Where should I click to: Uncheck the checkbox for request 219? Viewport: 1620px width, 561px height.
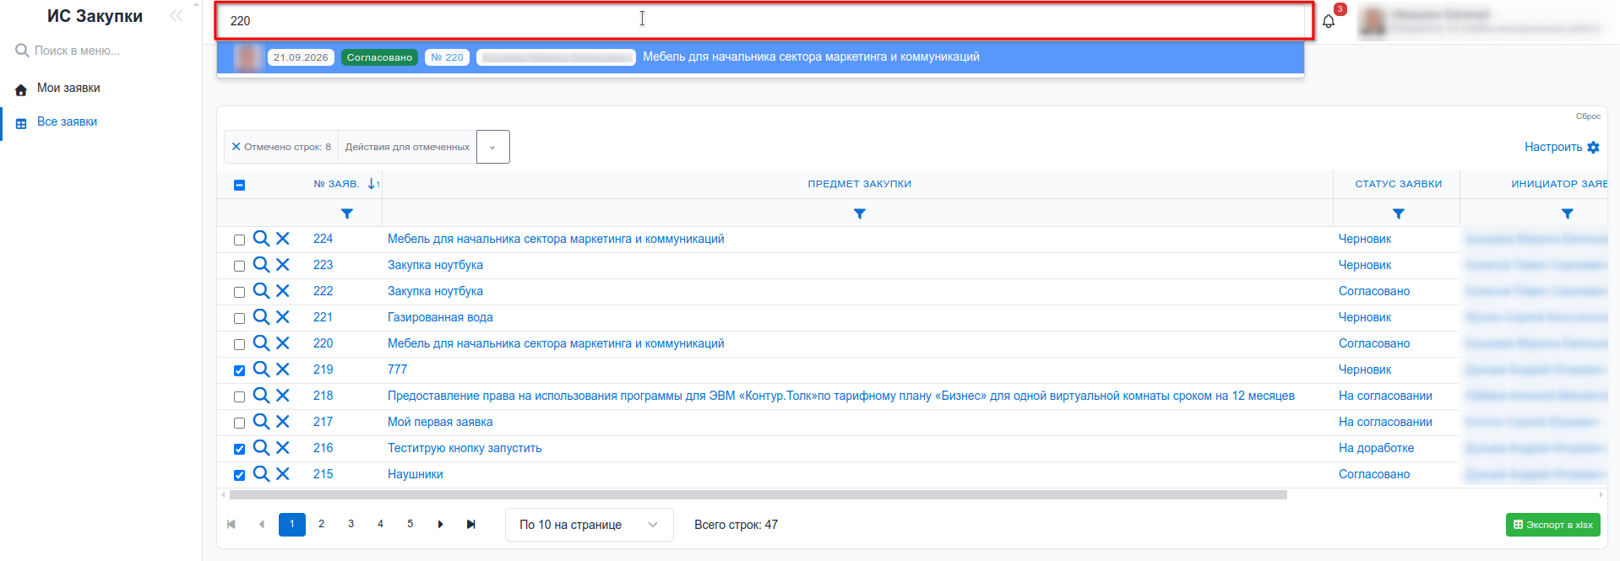240,371
